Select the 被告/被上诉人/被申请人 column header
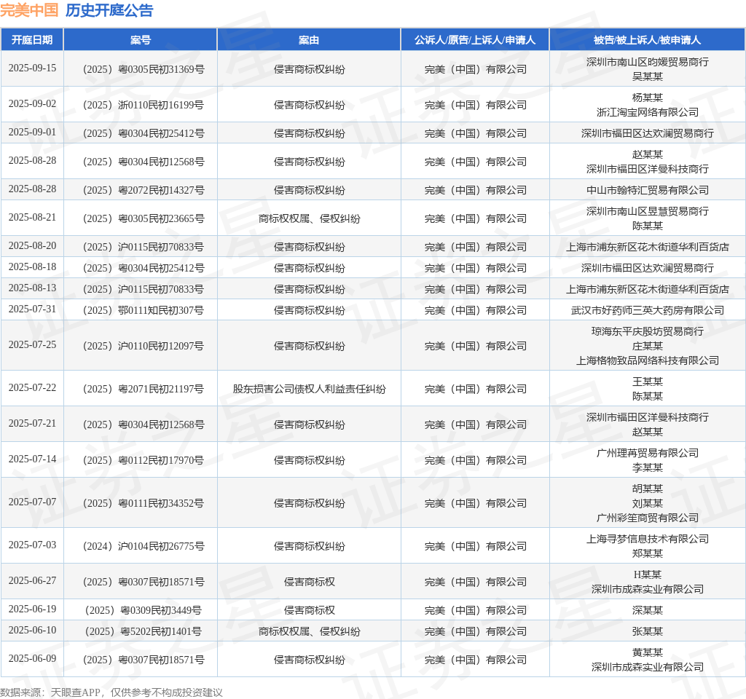Image resolution: width=746 pixels, height=699 pixels. 647,40
